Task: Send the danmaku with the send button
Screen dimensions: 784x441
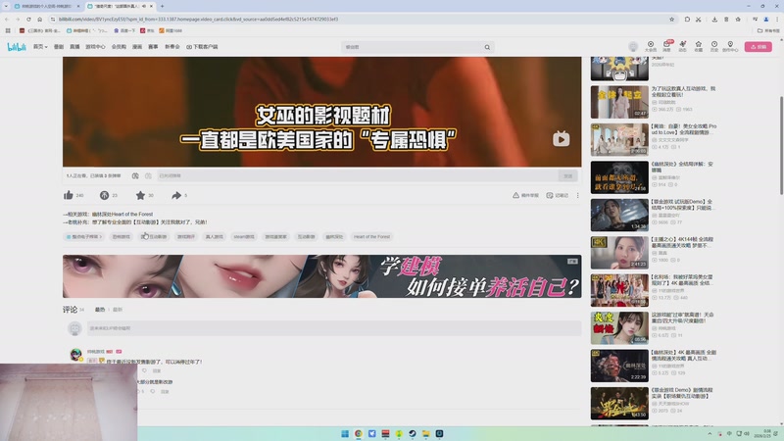Action: [568, 176]
